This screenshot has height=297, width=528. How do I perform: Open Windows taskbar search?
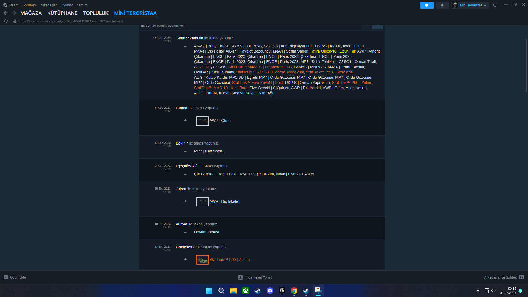[221, 291]
